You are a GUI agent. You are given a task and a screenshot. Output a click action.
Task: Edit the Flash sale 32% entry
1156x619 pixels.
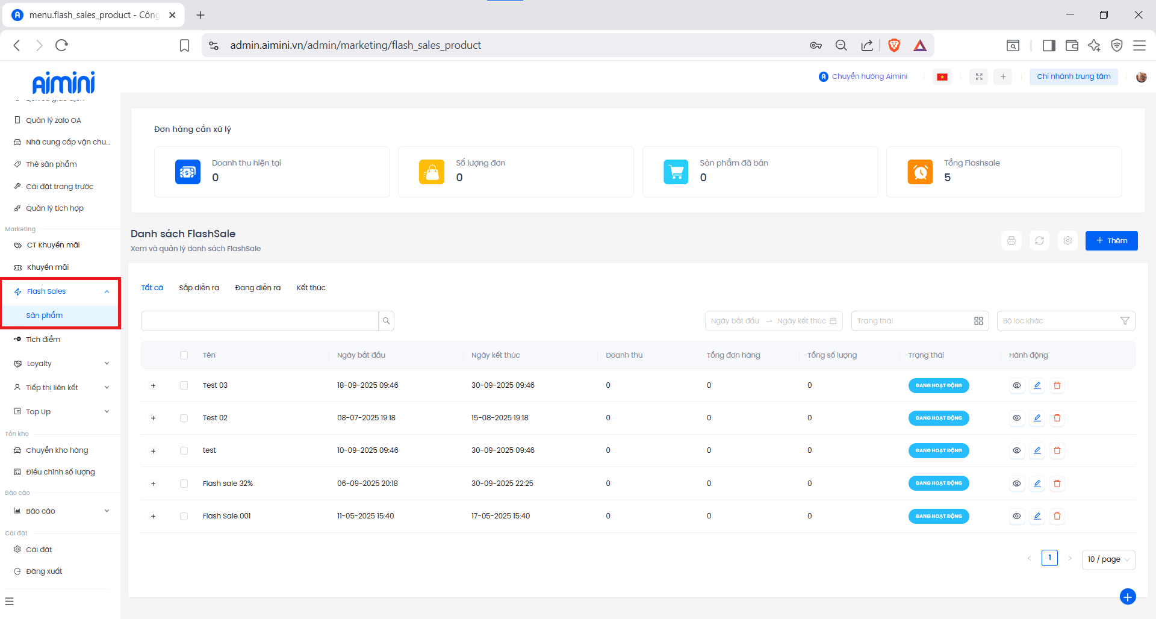[x=1037, y=484]
